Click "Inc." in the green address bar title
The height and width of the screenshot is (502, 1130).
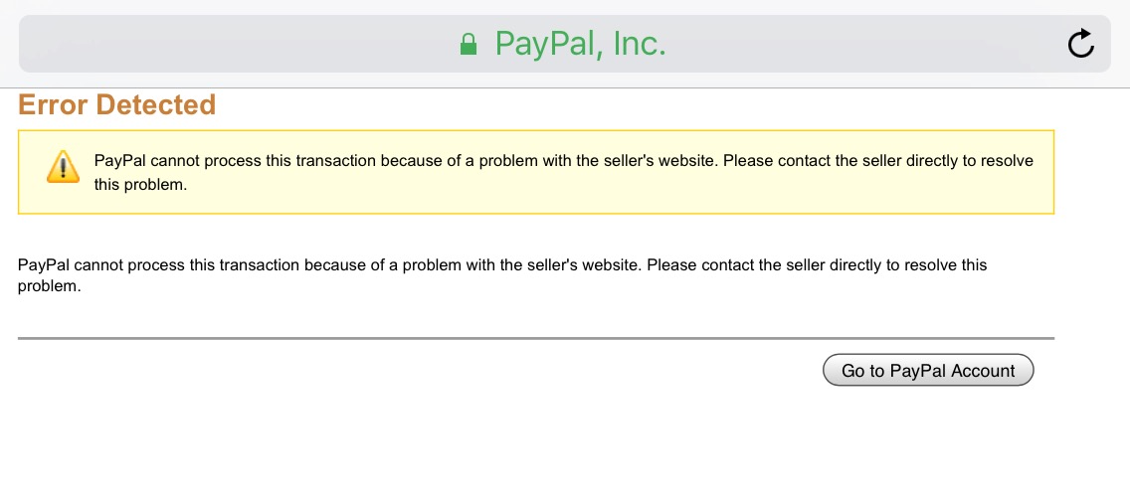[638, 44]
